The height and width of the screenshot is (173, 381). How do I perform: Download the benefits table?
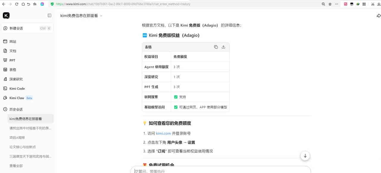pyautogui.click(x=223, y=47)
